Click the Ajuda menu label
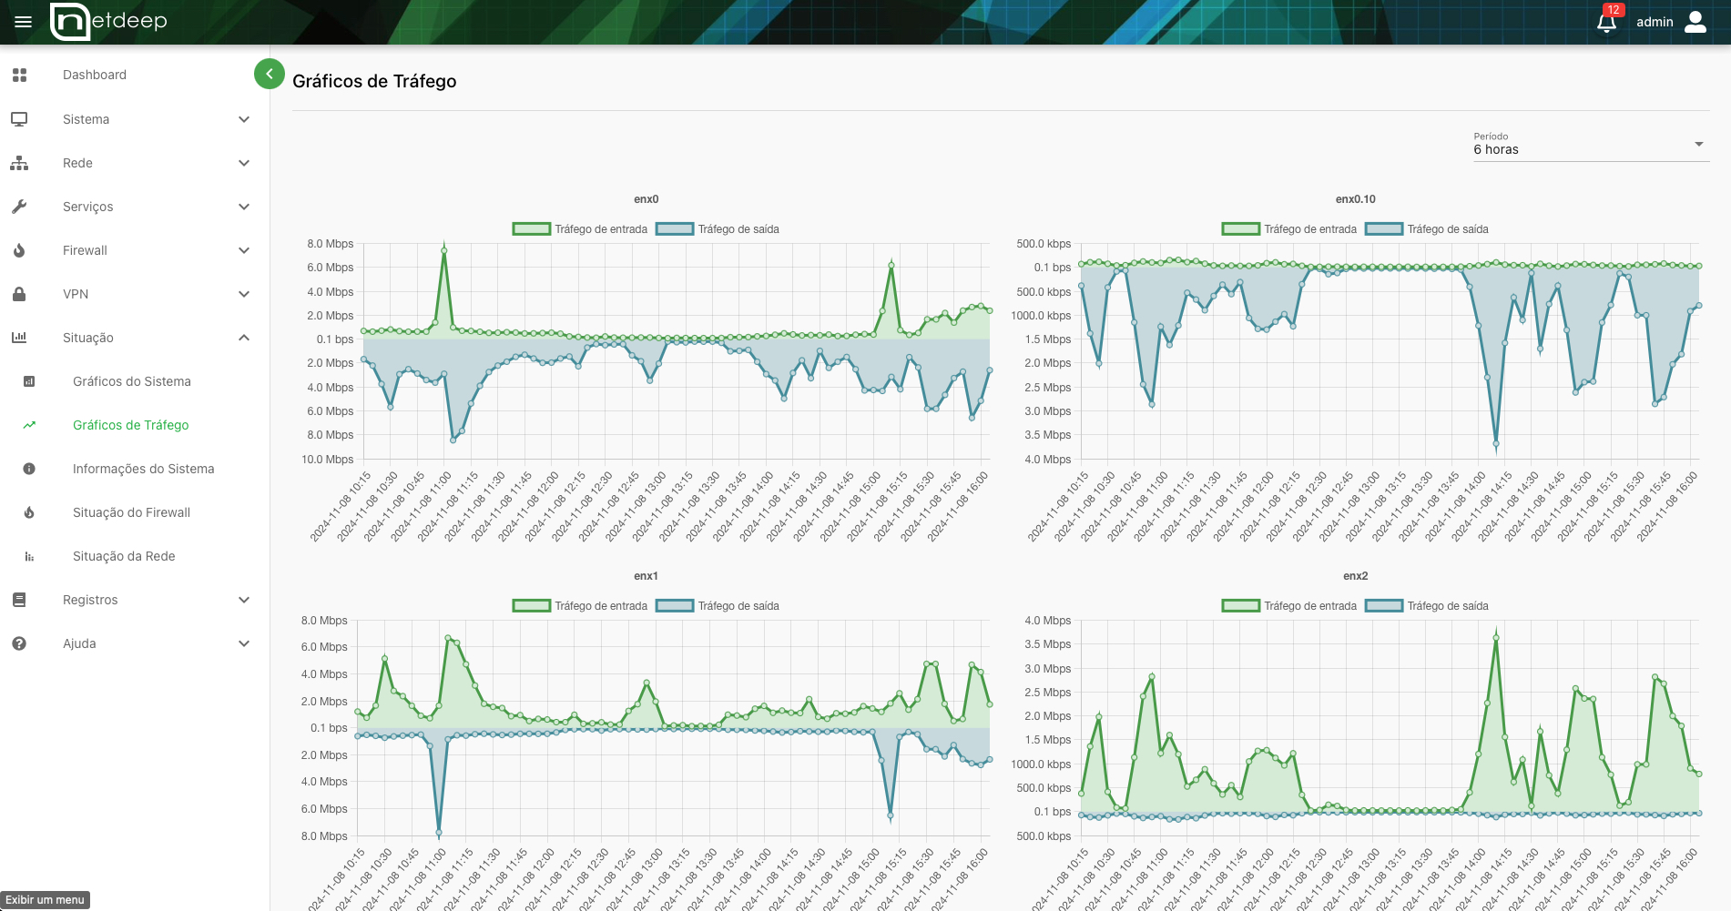This screenshot has width=1731, height=911. point(79,643)
